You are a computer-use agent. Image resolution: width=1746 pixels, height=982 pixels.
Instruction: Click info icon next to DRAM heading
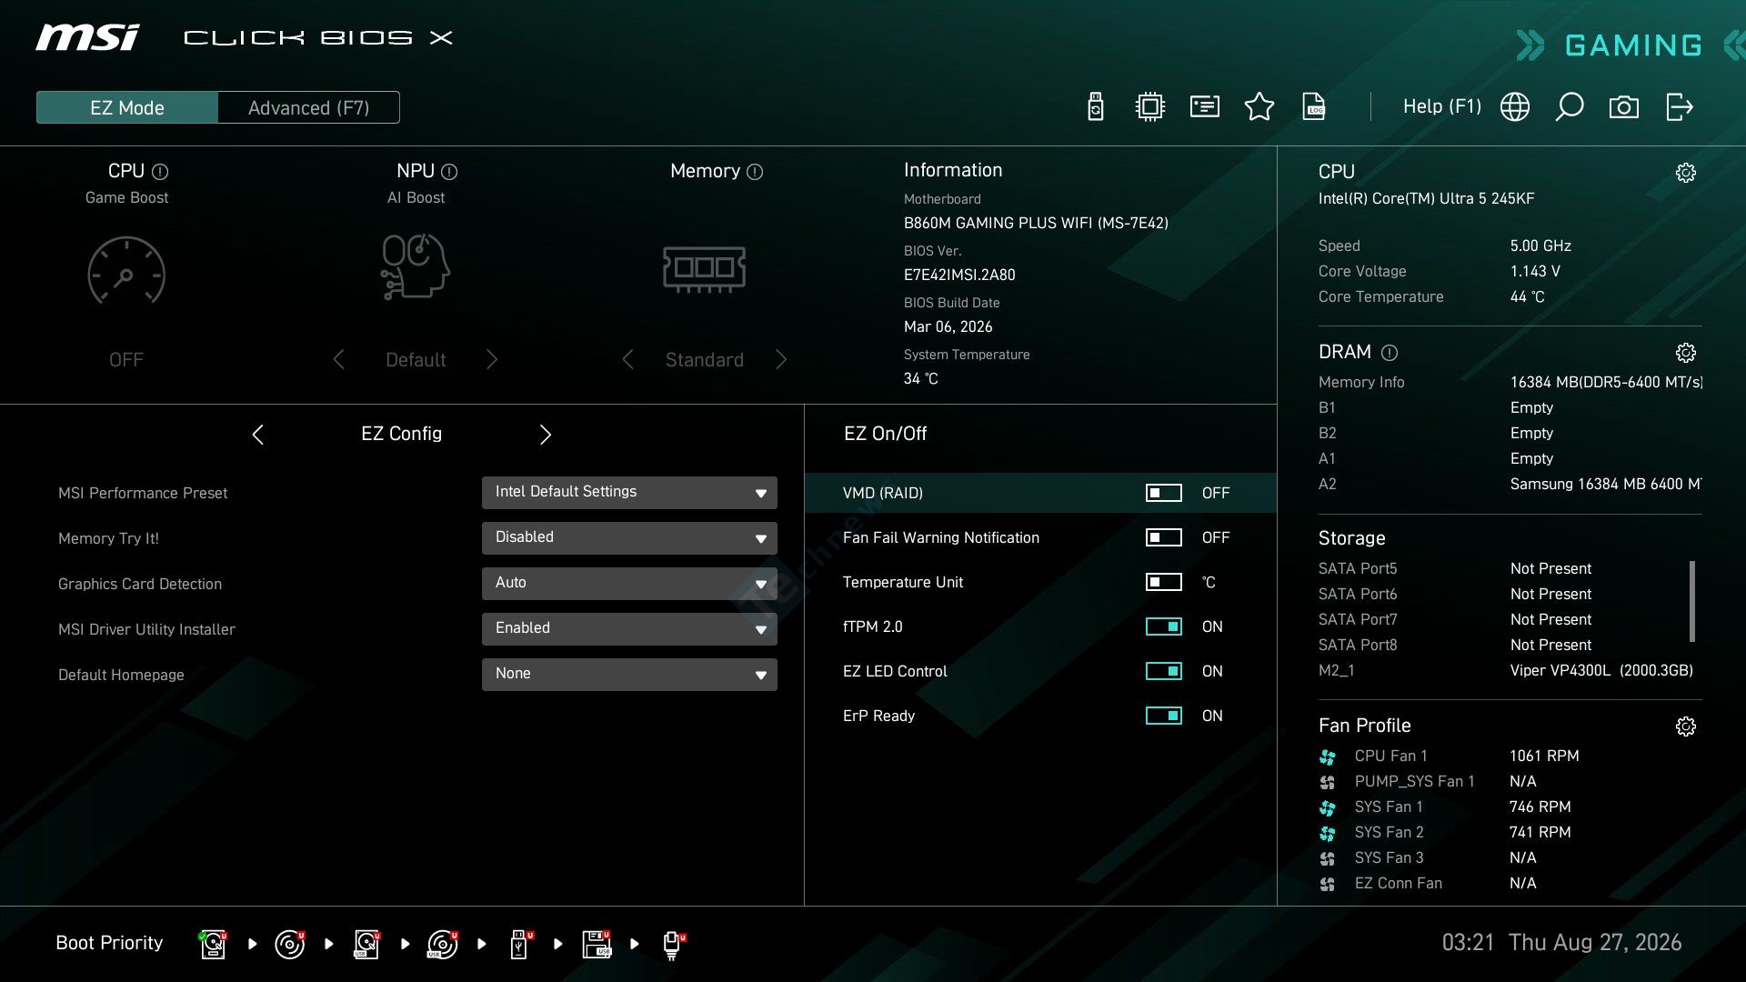(x=1390, y=353)
